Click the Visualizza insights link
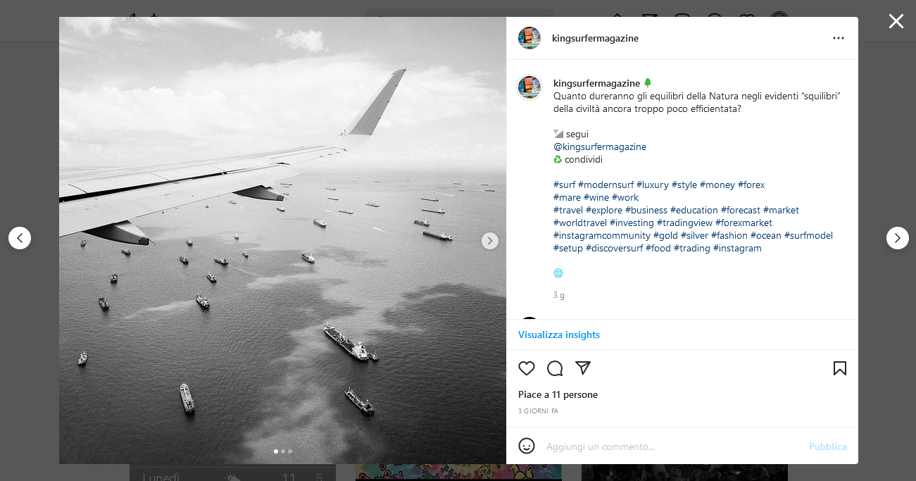 [559, 335]
